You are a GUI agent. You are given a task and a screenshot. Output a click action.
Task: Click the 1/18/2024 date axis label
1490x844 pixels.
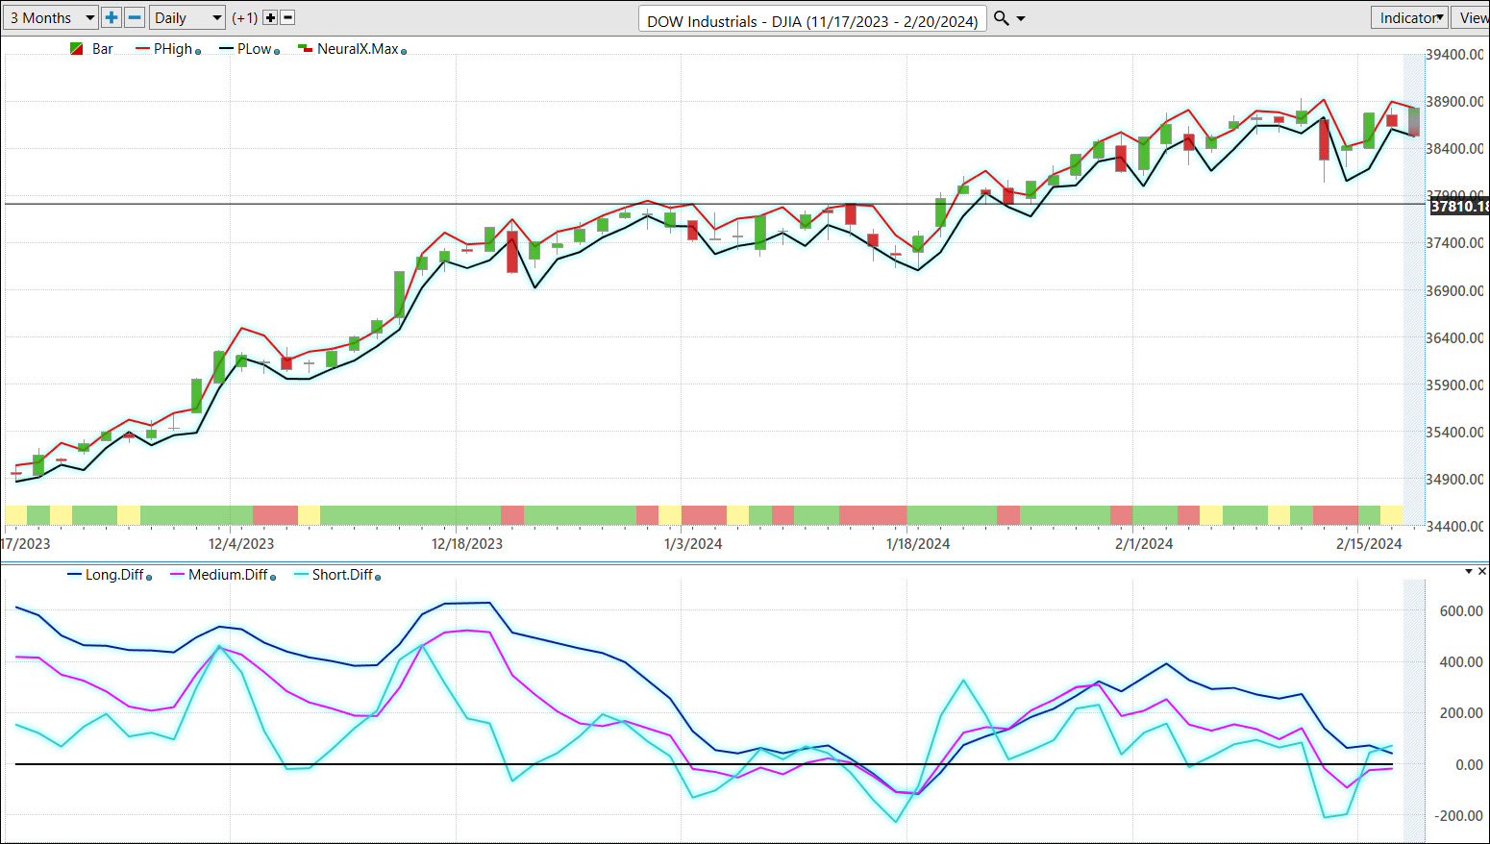click(918, 544)
